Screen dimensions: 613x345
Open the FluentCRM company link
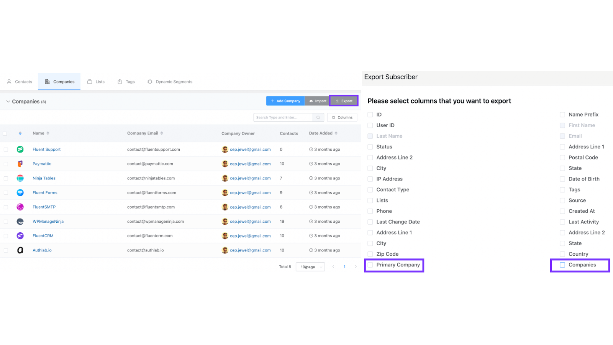coord(43,236)
